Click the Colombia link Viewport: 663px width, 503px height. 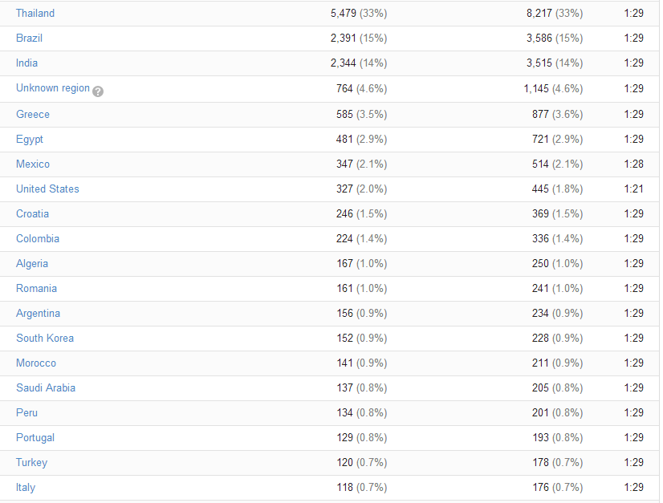coord(38,239)
